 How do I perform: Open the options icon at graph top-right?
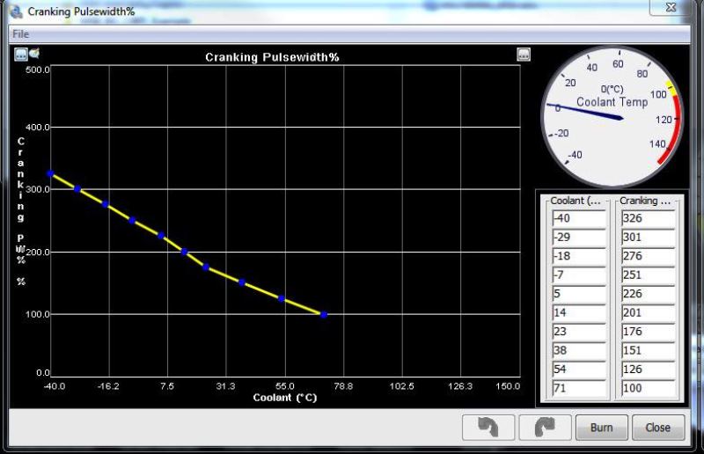point(524,55)
